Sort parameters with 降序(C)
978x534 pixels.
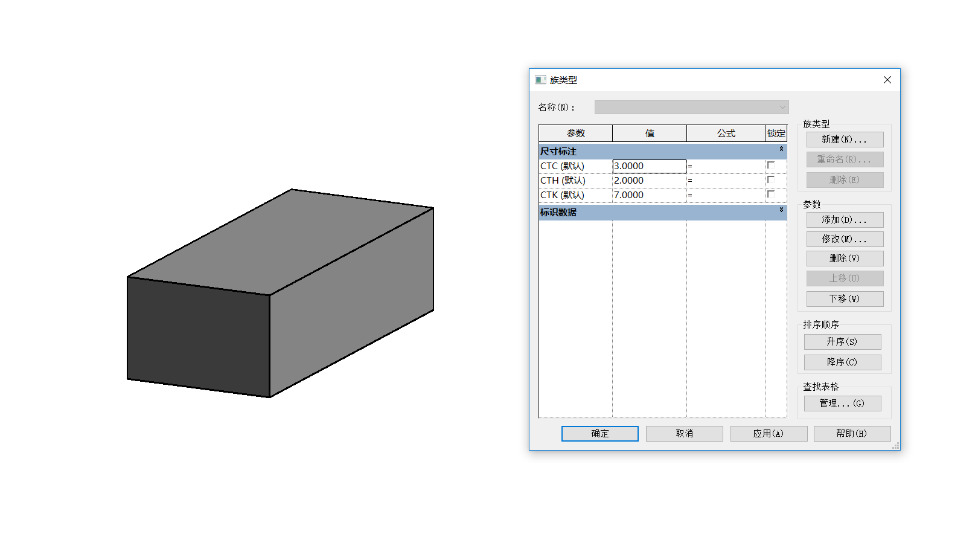click(x=842, y=362)
